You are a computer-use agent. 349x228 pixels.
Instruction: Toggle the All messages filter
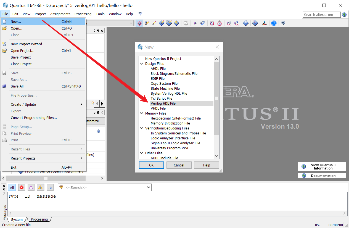(12, 188)
